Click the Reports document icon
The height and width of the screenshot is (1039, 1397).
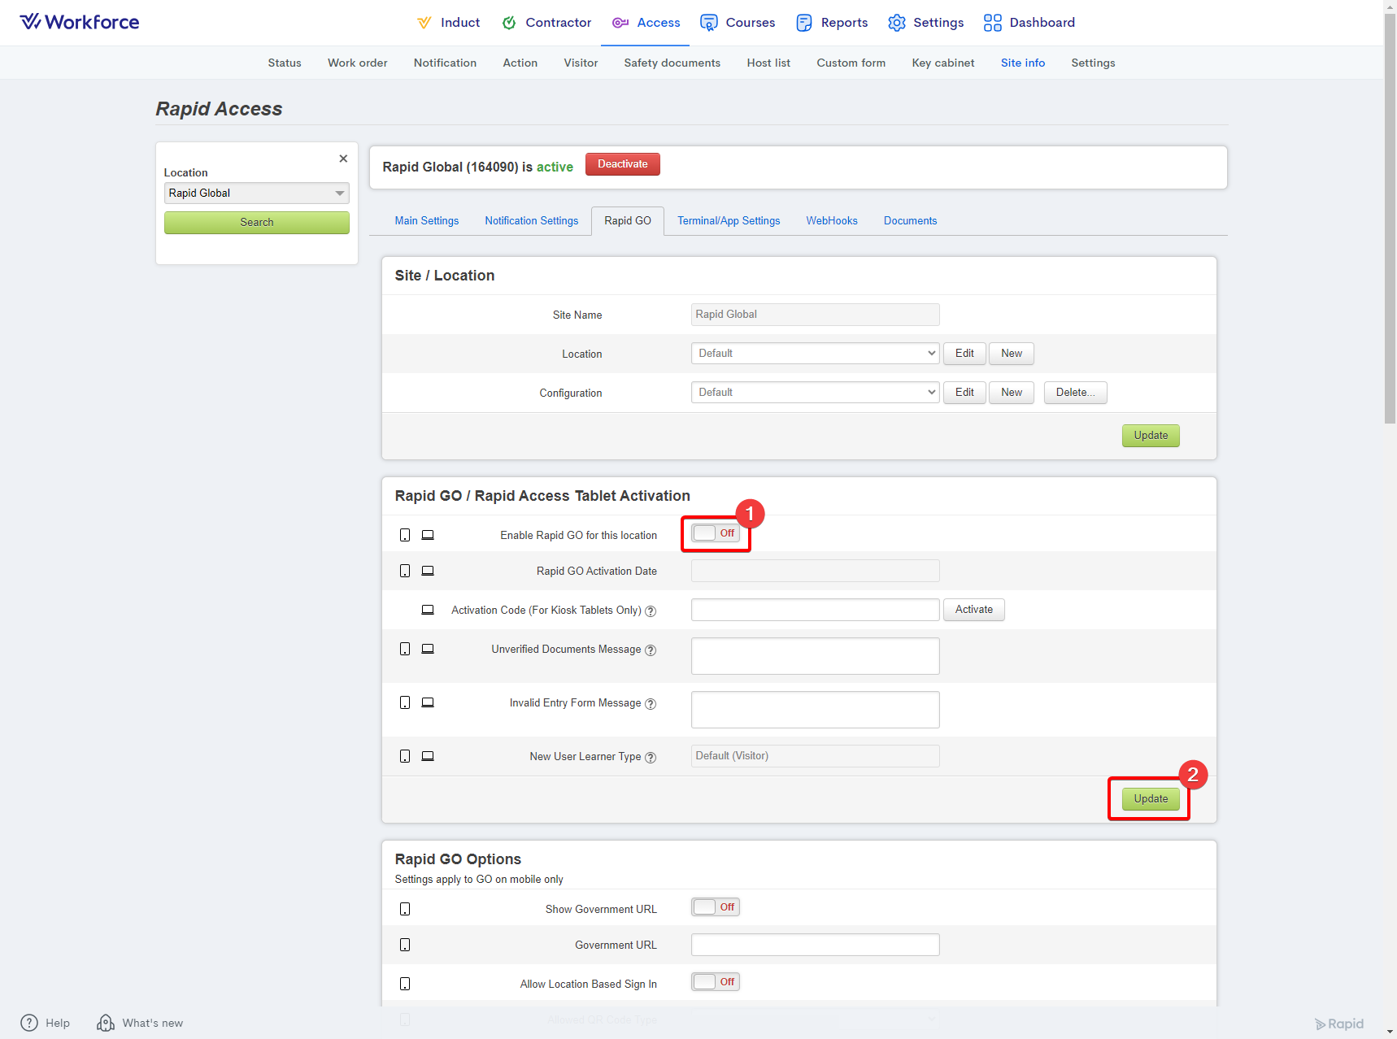click(804, 23)
